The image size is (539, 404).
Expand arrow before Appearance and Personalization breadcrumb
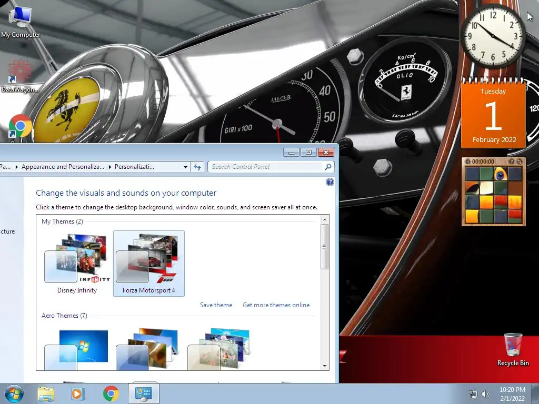[16, 167]
